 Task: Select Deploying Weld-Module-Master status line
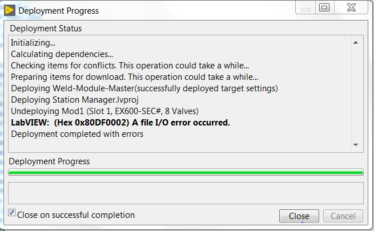[x=144, y=88]
